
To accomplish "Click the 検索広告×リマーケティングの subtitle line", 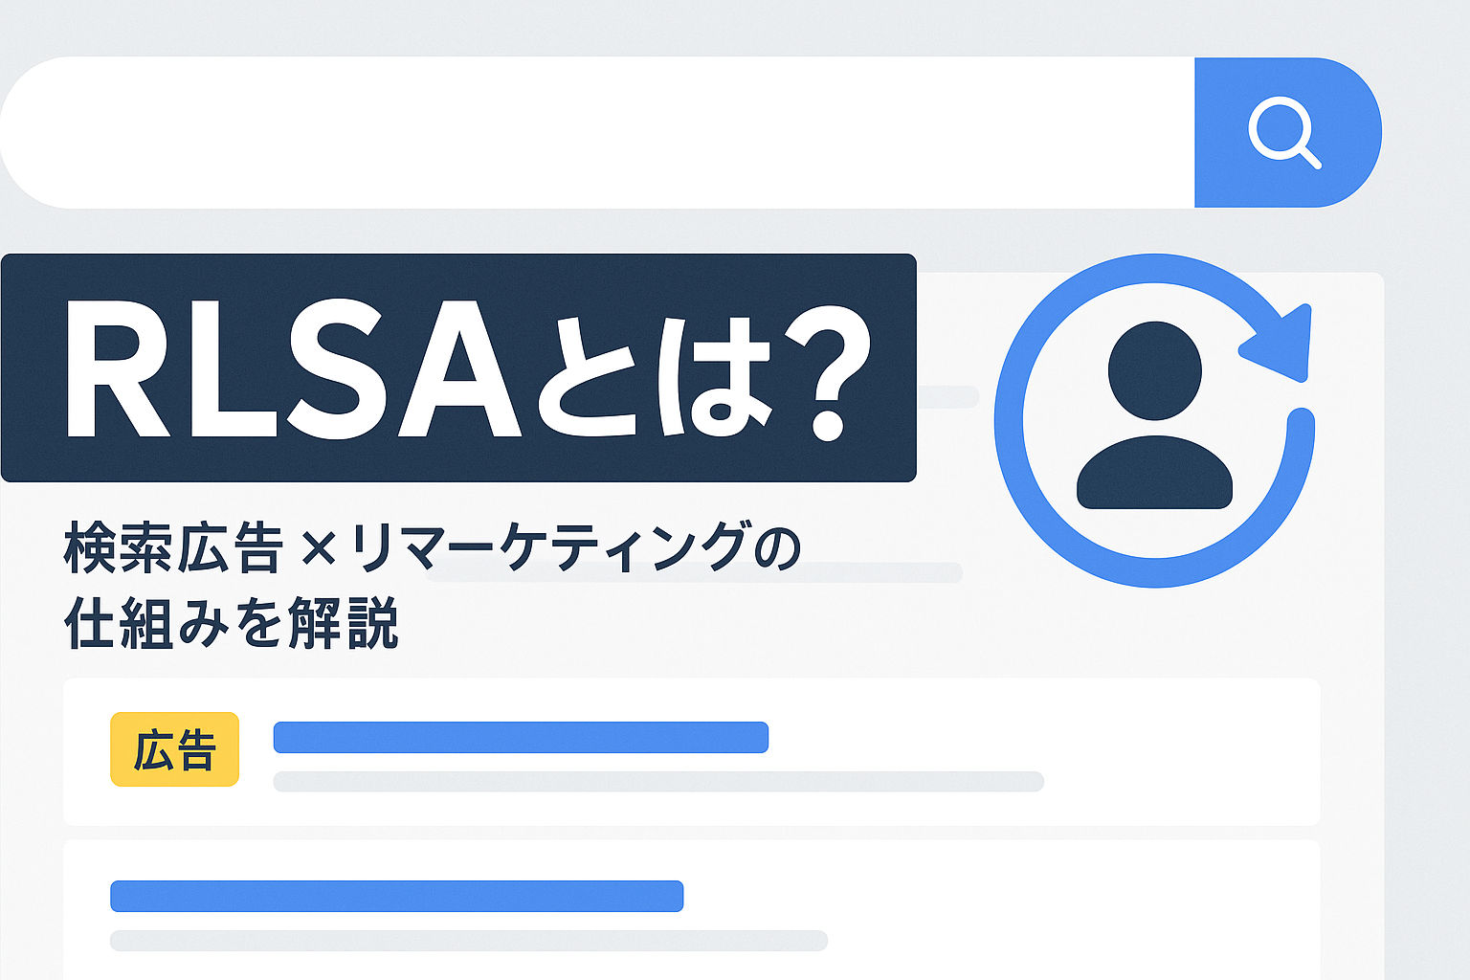I will click(431, 549).
